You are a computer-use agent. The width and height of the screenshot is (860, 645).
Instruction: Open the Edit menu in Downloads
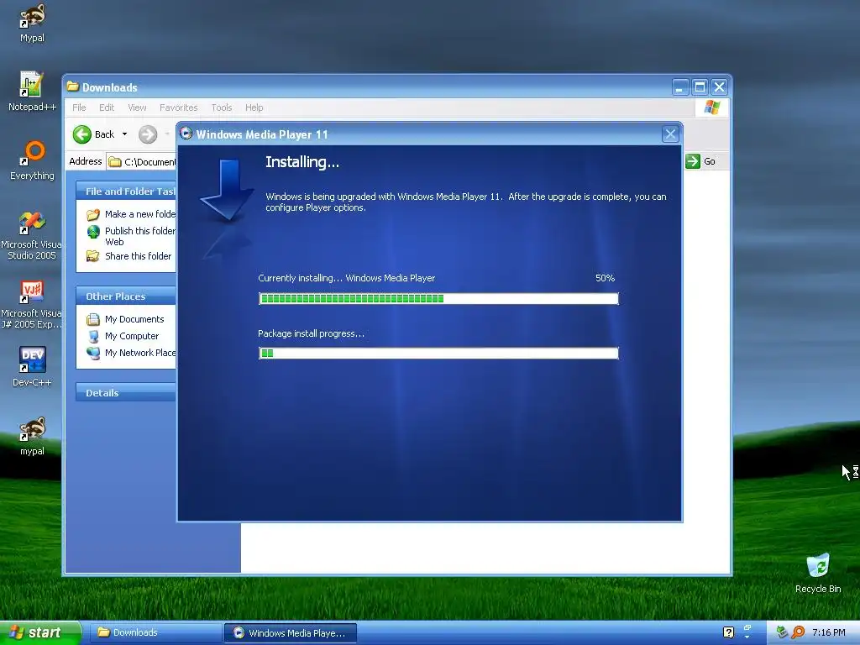(107, 107)
